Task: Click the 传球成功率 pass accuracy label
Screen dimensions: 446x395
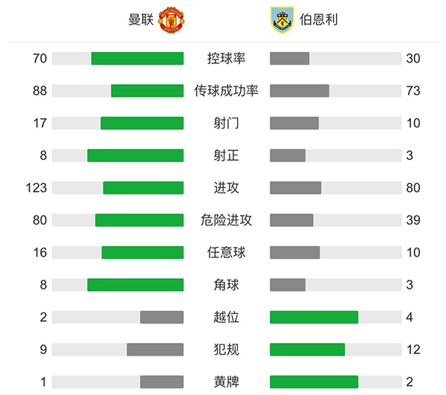Action: tap(227, 91)
